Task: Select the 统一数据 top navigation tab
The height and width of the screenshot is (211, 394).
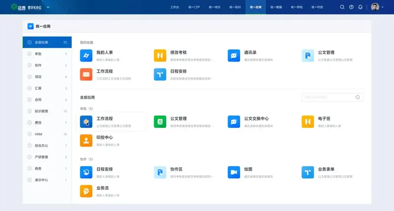Action: point(276,7)
